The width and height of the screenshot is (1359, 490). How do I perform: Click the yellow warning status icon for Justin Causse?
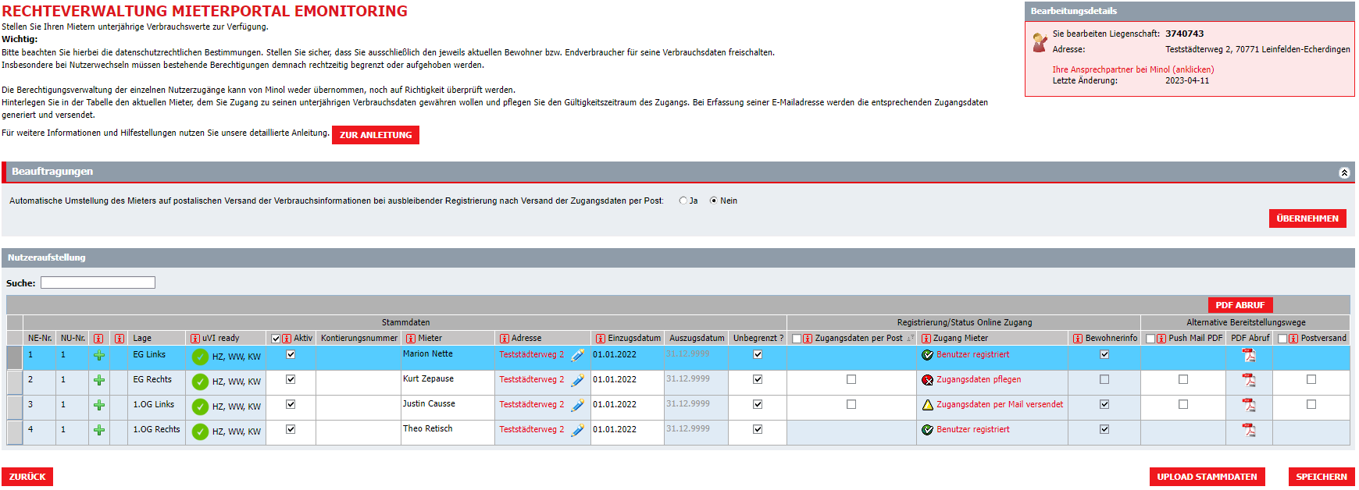coord(928,405)
